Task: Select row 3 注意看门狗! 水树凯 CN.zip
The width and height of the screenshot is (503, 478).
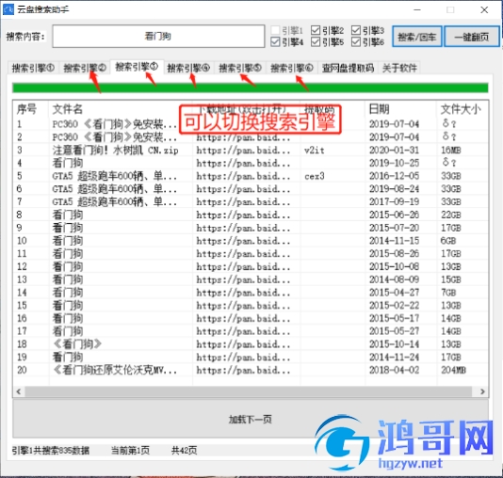Action: point(251,150)
